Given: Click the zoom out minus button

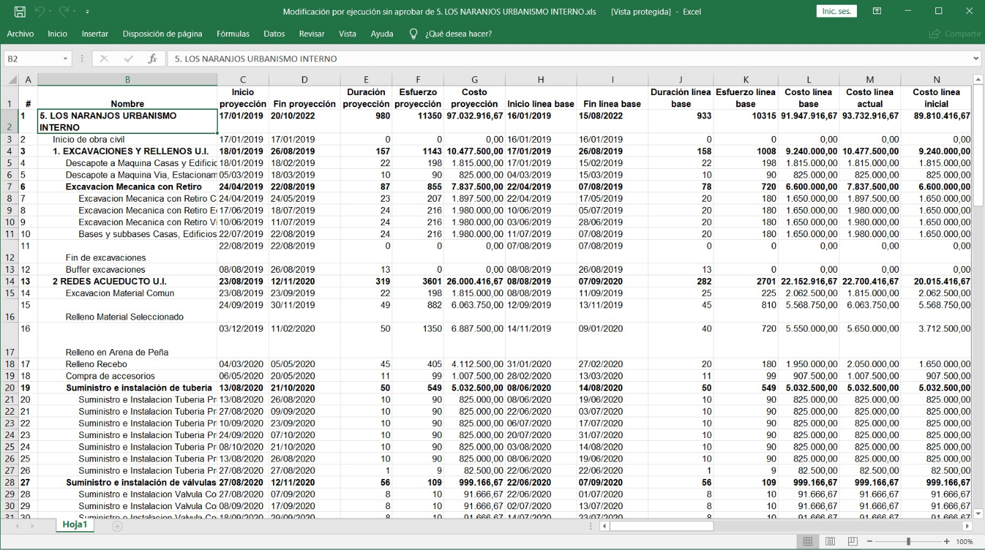Looking at the screenshot, I should pyautogui.click(x=870, y=541).
